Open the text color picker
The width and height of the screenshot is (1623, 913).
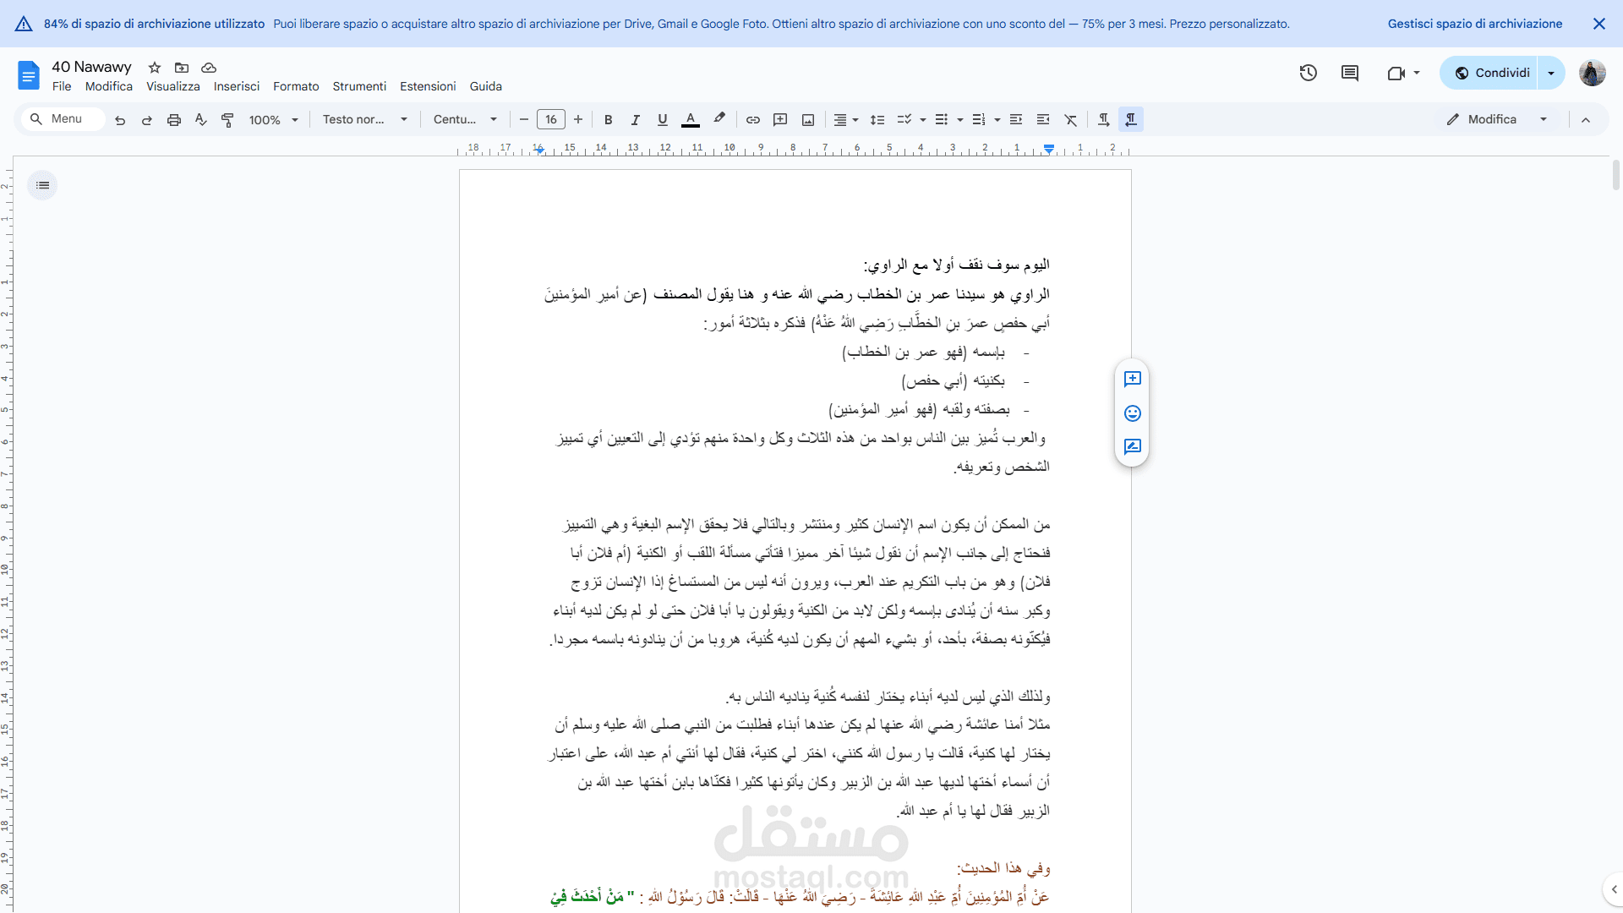pos(691,120)
